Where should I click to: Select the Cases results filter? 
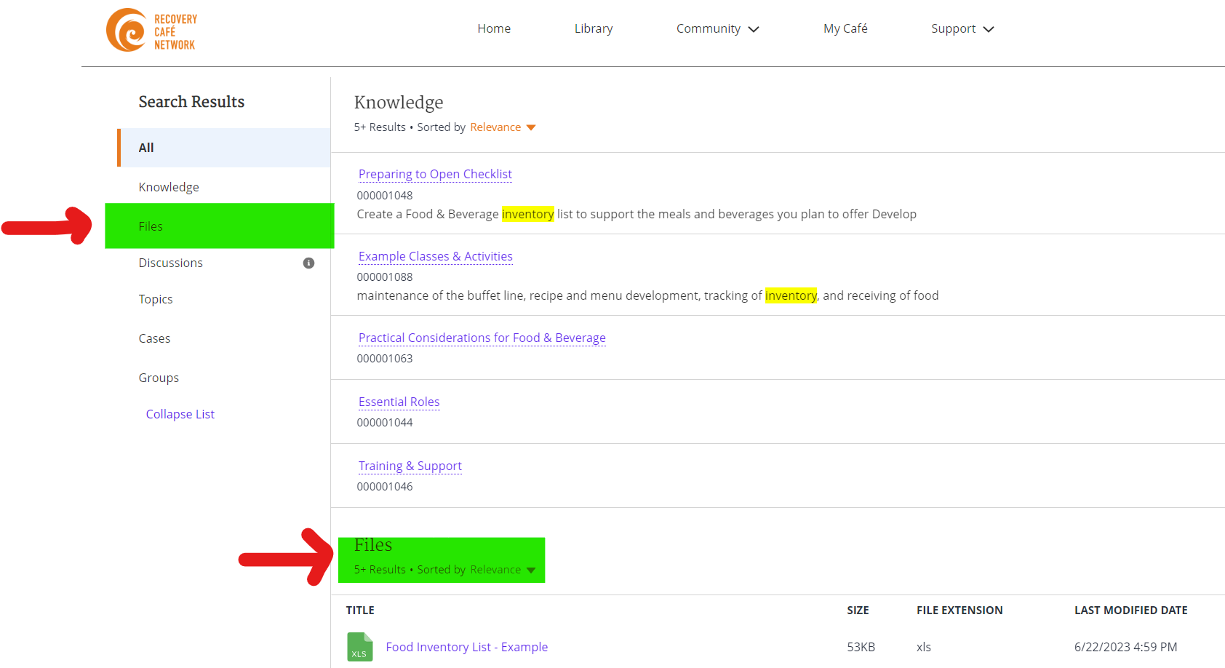coord(154,338)
